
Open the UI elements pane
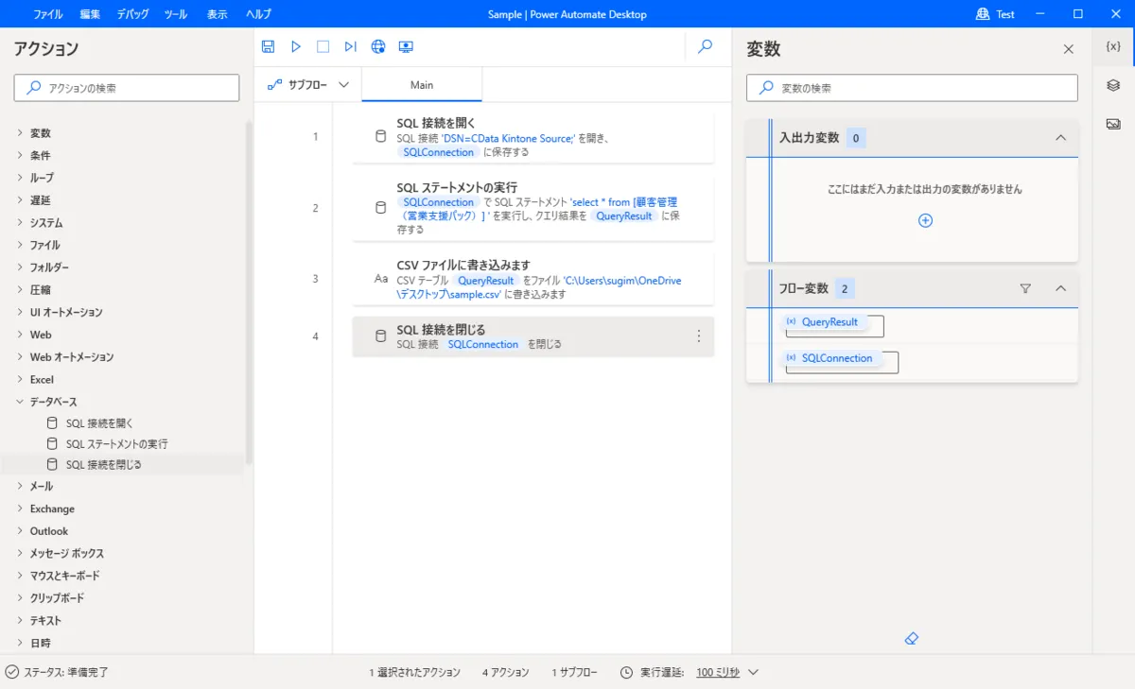pyautogui.click(x=1113, y=84)
